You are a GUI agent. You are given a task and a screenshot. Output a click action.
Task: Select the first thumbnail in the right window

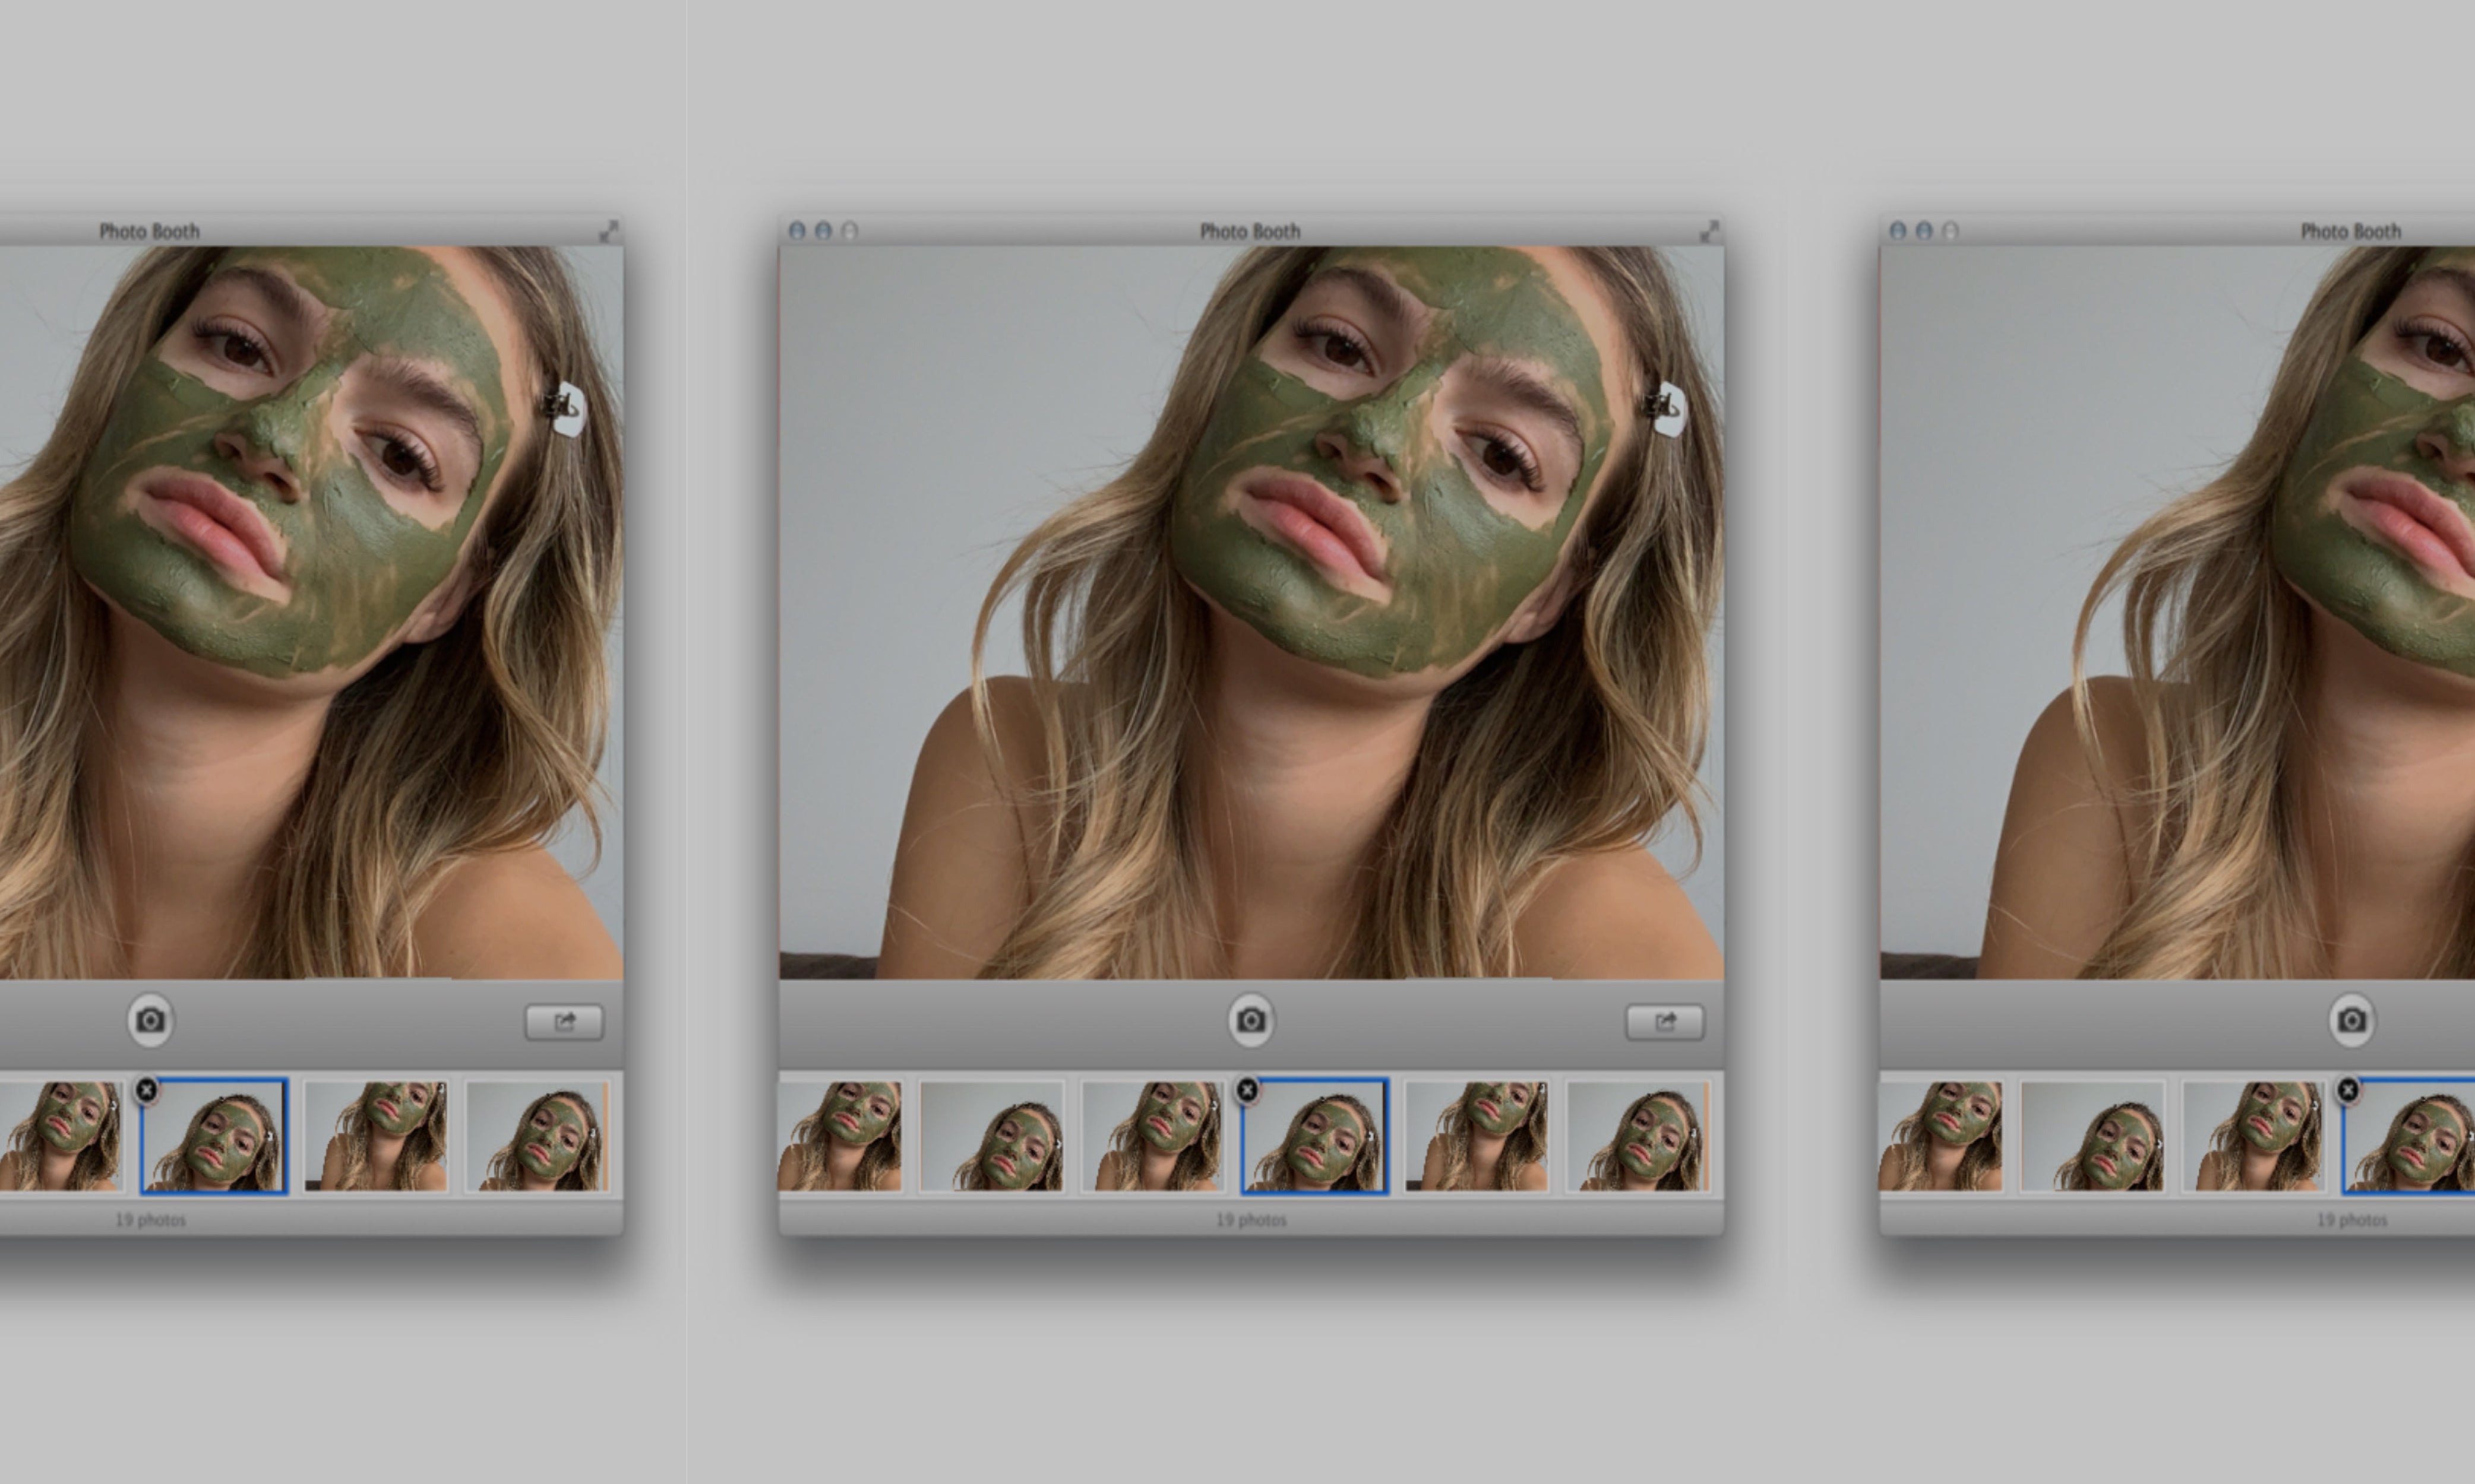point(1941,1136)
